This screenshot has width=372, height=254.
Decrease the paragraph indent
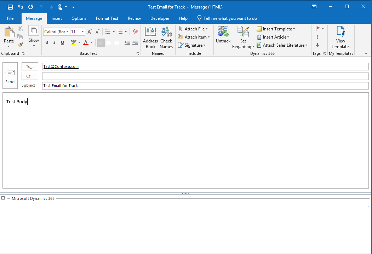point(127,42)
